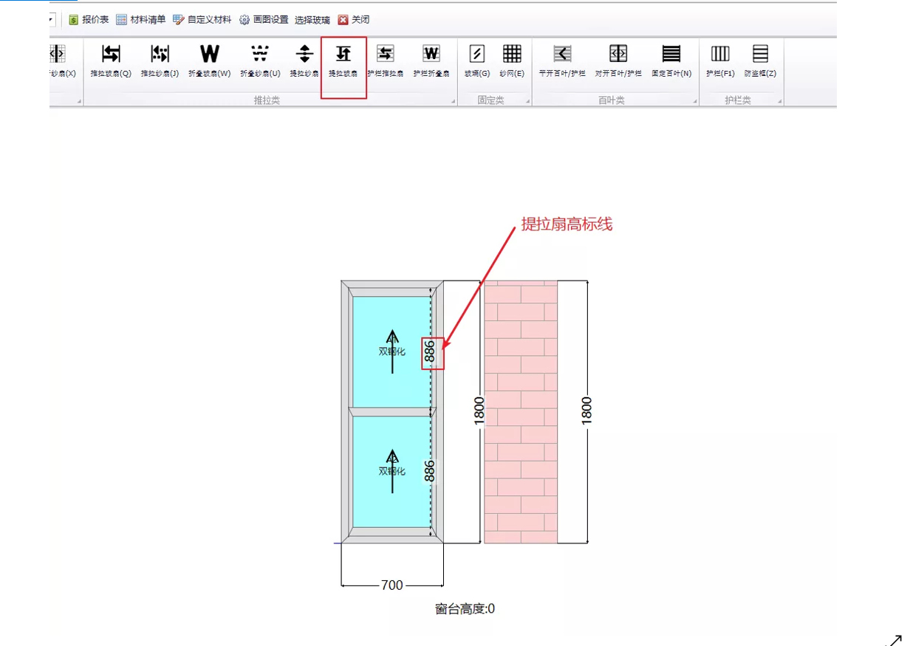Click the highlighted 提拉玻扇 lift glass tool
Screen dimensions: 910x646
(x=343, y=61)
